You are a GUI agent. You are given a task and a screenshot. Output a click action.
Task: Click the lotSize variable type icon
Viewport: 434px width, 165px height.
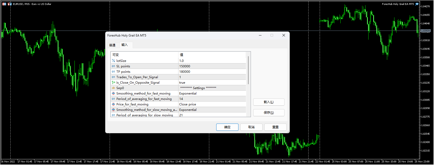113,61
